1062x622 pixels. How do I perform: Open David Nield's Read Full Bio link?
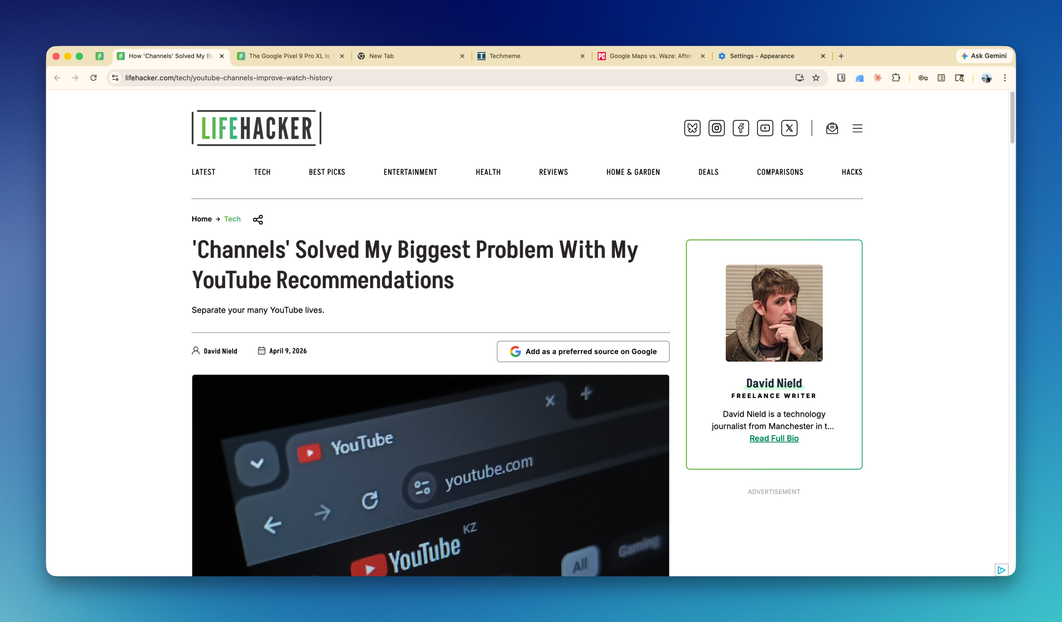774,438
